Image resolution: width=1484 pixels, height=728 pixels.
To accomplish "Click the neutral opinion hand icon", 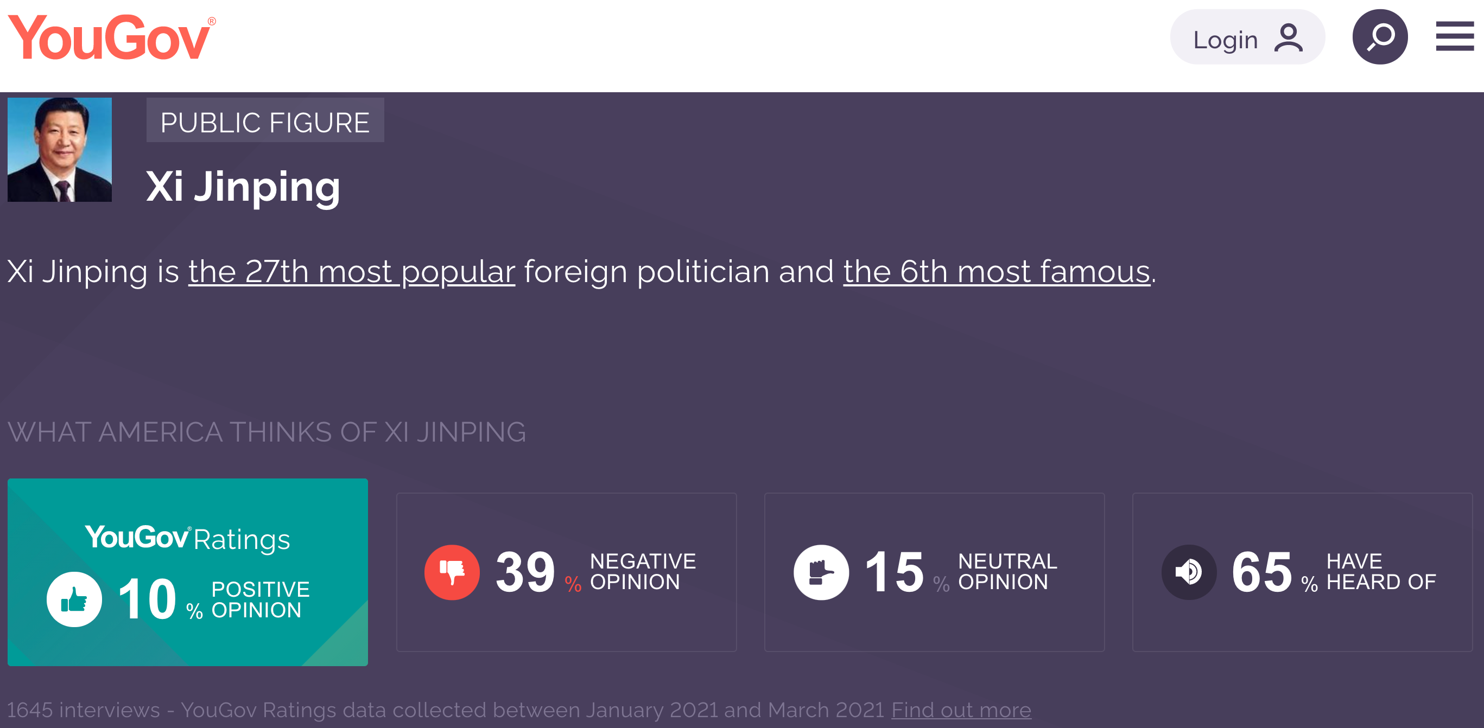I will coord(821,572).
